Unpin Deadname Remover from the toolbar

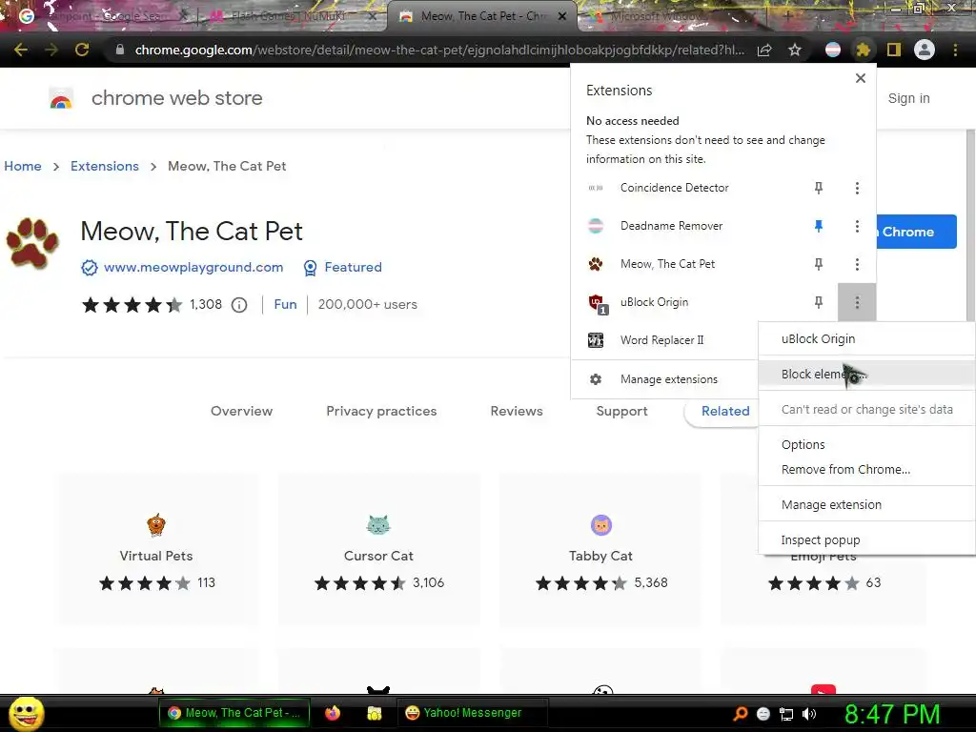(x=819, y=226)
